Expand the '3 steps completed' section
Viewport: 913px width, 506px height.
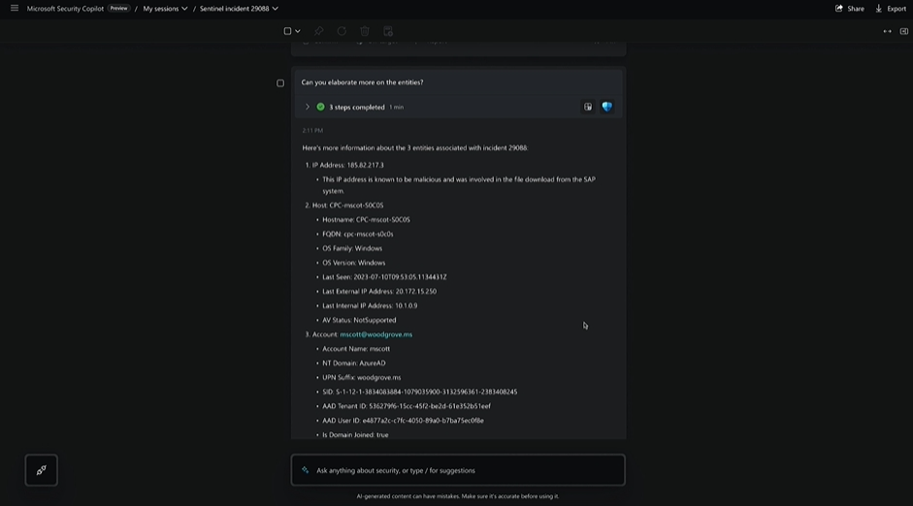tap(308, 107)
